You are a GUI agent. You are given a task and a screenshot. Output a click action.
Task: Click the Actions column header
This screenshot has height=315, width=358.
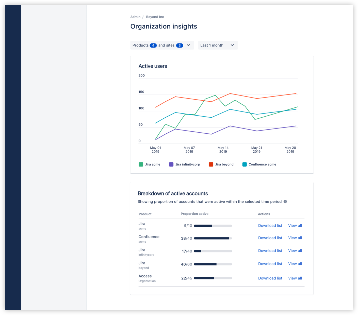coord(264,214)
